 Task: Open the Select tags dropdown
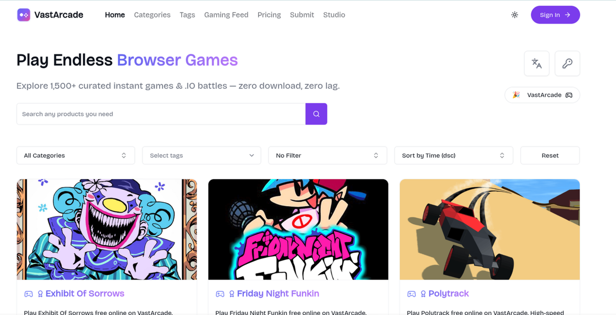[202, 155]
